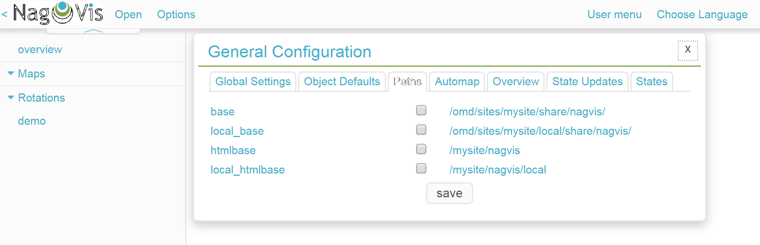Screen dimensions: 760x245
Task: Open the Options dropdown menu
Action: [176, 15]
